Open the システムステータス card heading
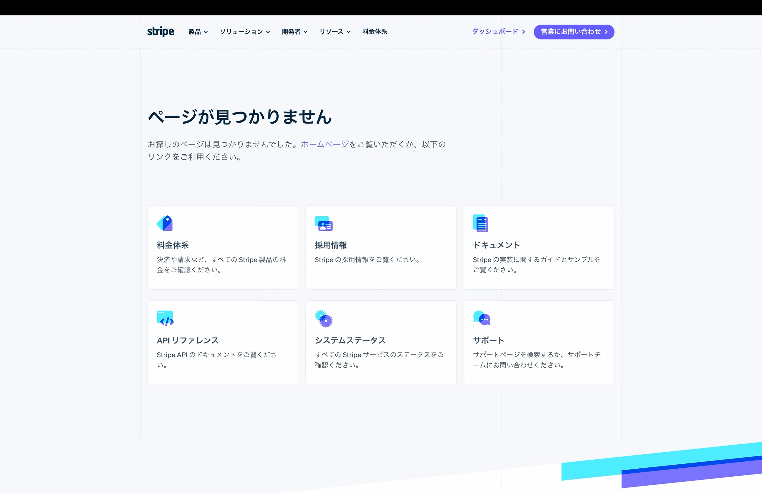Viewport: 762px width, 493px height. coord(350,340)
